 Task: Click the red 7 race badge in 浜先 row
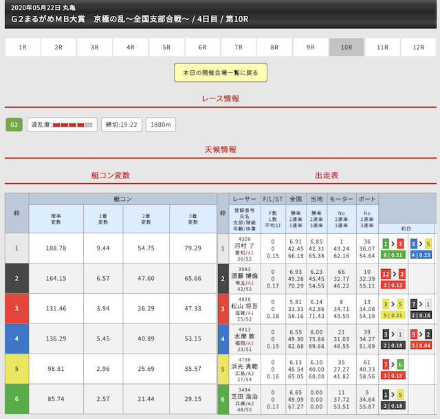tap(386, 364)
